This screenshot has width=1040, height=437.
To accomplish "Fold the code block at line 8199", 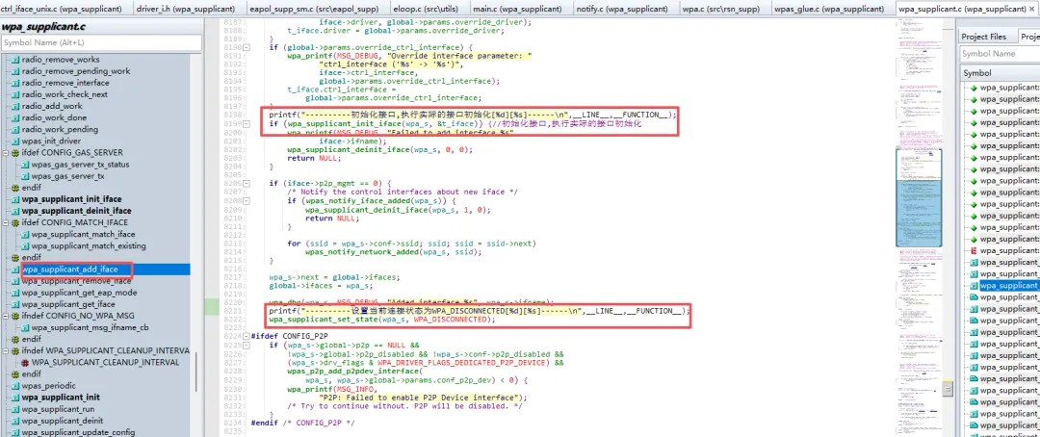I will (247, 124).
